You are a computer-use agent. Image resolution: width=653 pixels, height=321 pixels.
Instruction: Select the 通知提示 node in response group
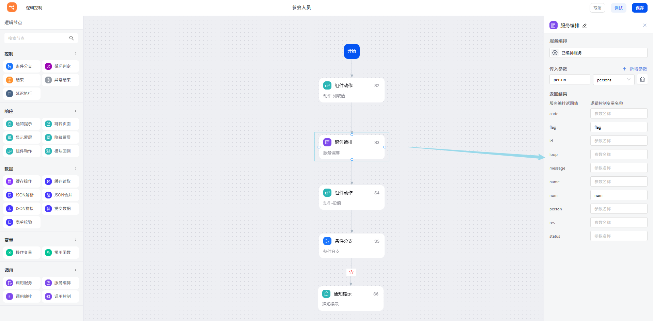pos(22,124)
